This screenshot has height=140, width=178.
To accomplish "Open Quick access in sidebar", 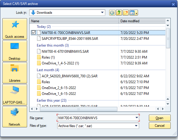I will coord(14,29).
